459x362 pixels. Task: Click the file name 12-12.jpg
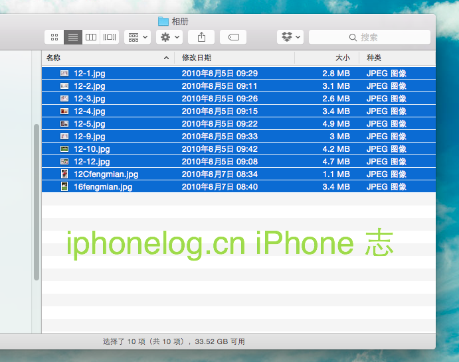92,162
